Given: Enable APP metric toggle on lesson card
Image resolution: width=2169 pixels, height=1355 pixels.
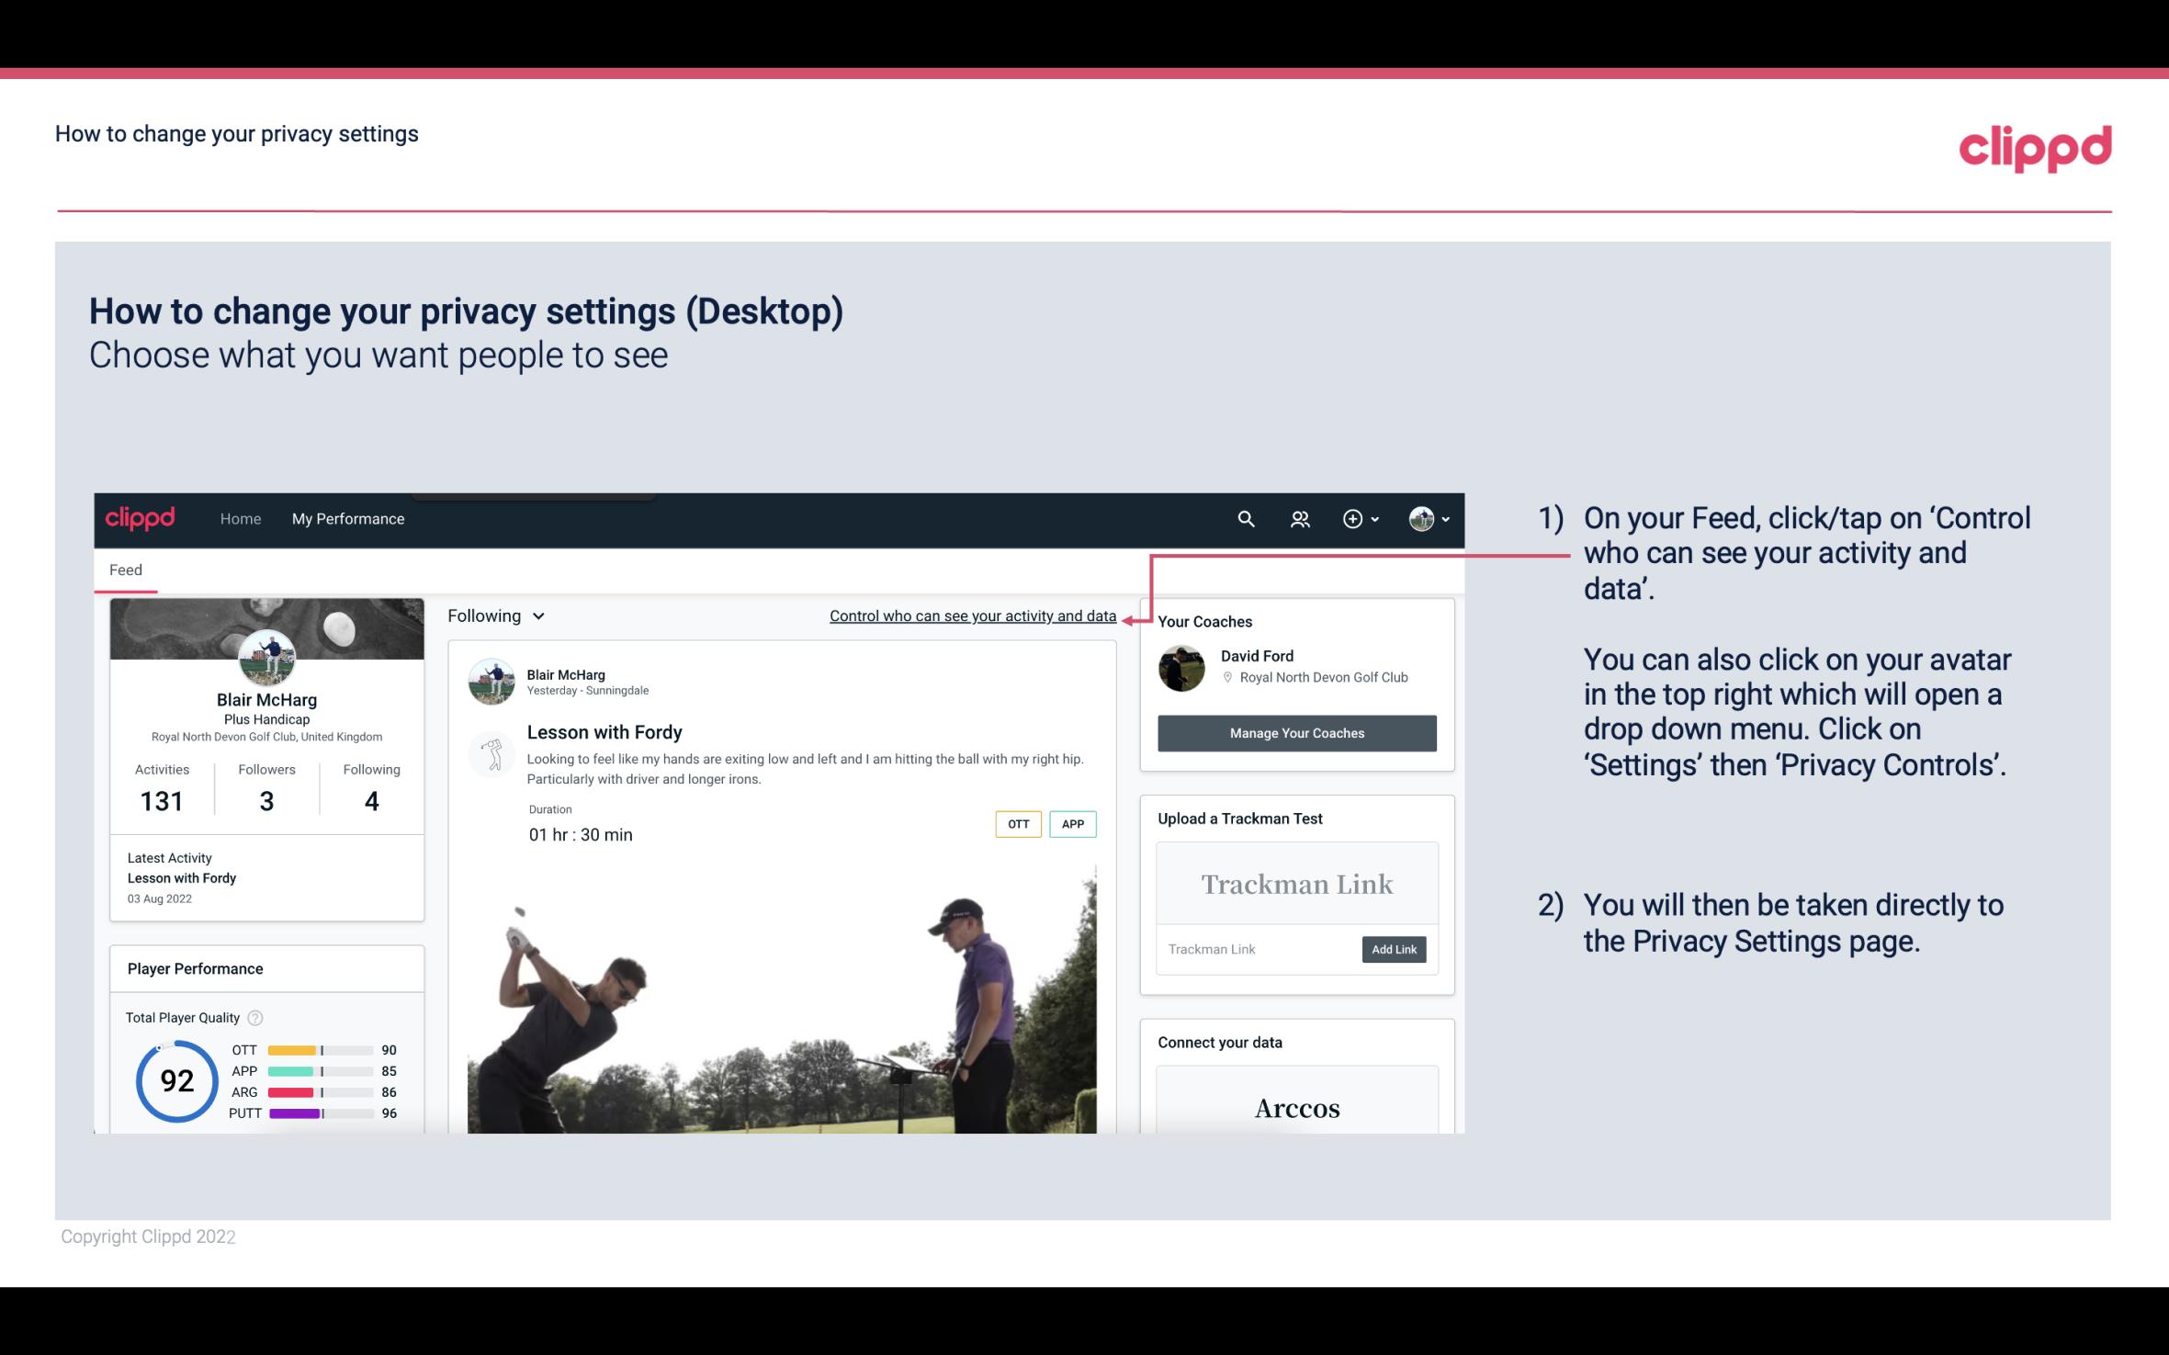Looking at the screenshot, I should coord(1074,824).
